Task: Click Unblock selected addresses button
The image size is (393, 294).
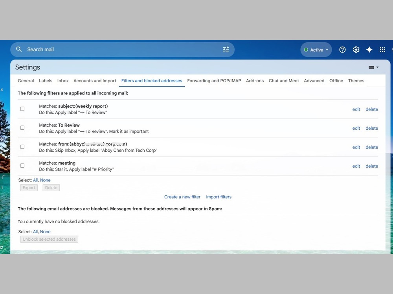Action: coord(49,239)
